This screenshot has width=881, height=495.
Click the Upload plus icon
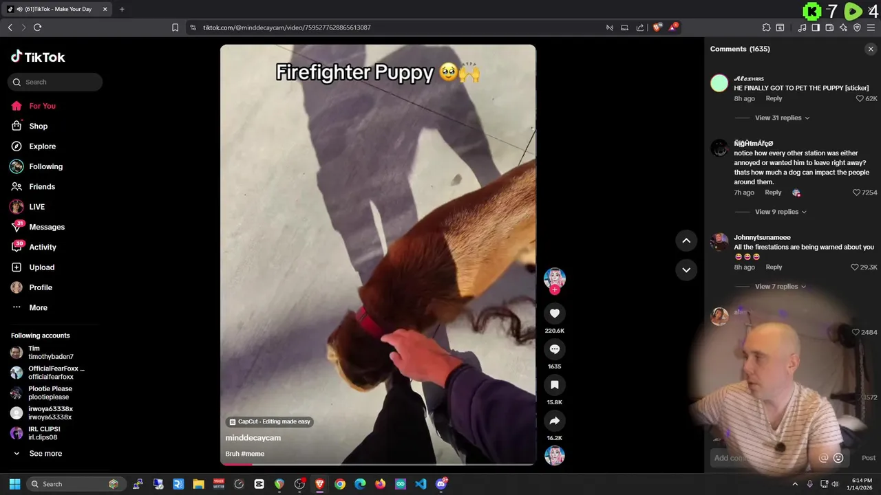click(x=17, y=267)
